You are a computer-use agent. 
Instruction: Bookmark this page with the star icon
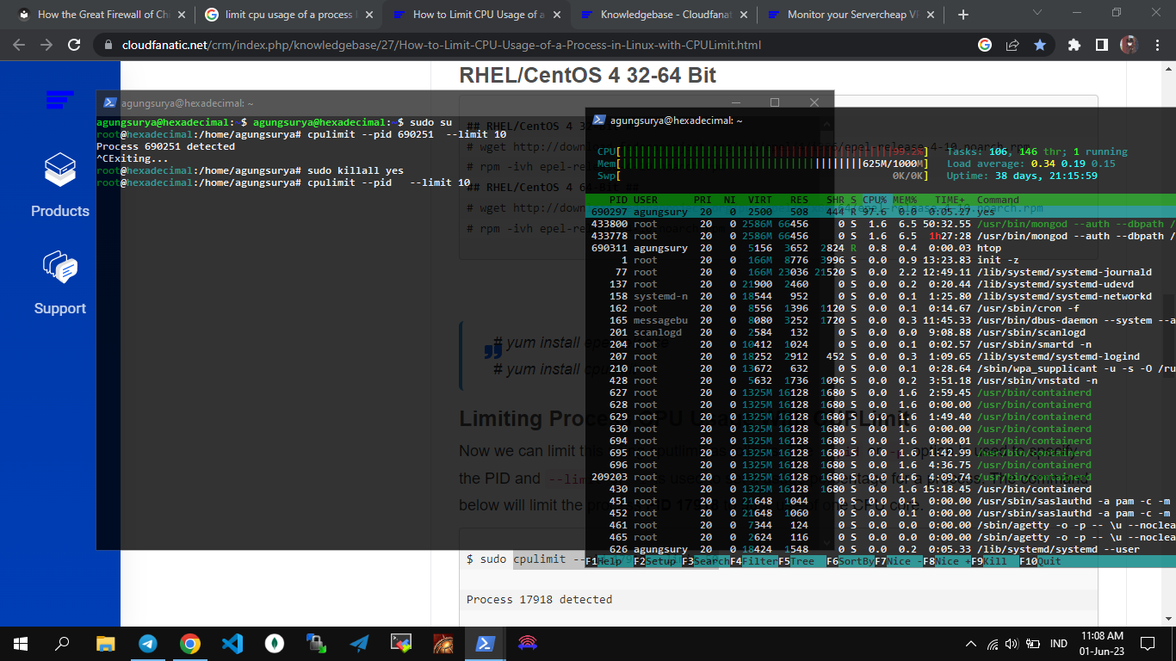tap(1040, 45)
